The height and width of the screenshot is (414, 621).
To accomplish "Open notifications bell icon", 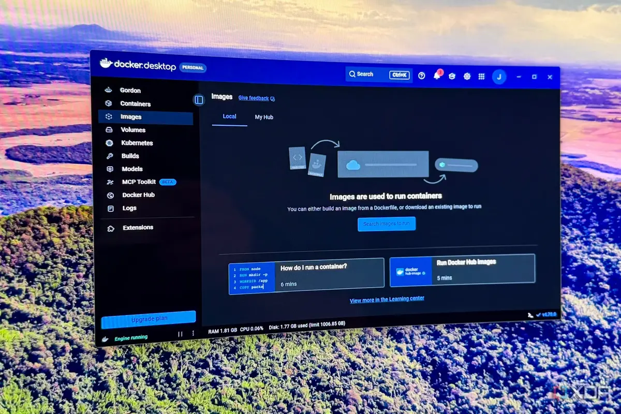I will 437,76.
